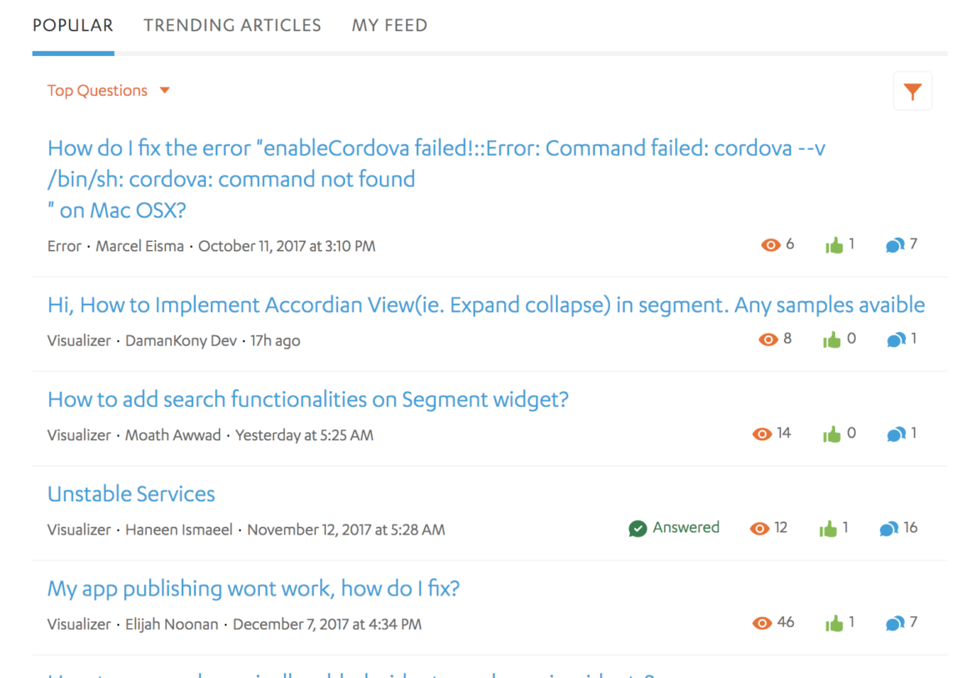Click comments bubble icon on Unstable Services
This screenshot has height=678, width=975.
(889, 529)
